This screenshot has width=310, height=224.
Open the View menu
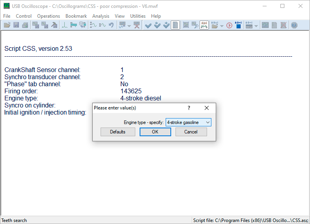120,16
